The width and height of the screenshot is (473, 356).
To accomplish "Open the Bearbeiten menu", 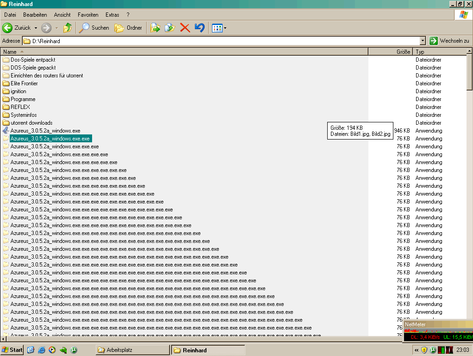I will point(35,15).
